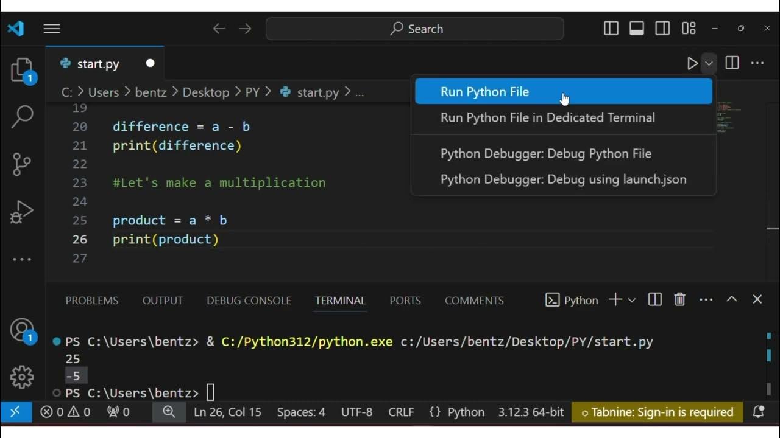Image resolution: width=780 pixels, height=438 pixels.
Task: Choose Python Debugger: Debug Python File
Action: (564, 153)
